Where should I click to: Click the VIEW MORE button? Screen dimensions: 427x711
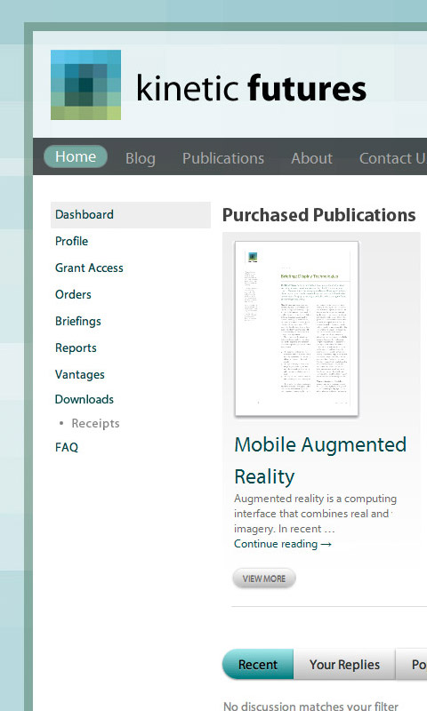click(264, 579)
